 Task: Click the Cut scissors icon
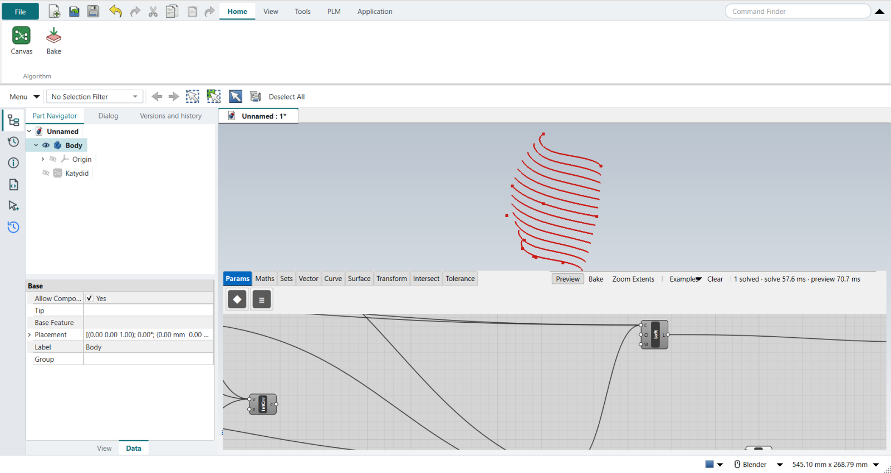pos(153,11)
